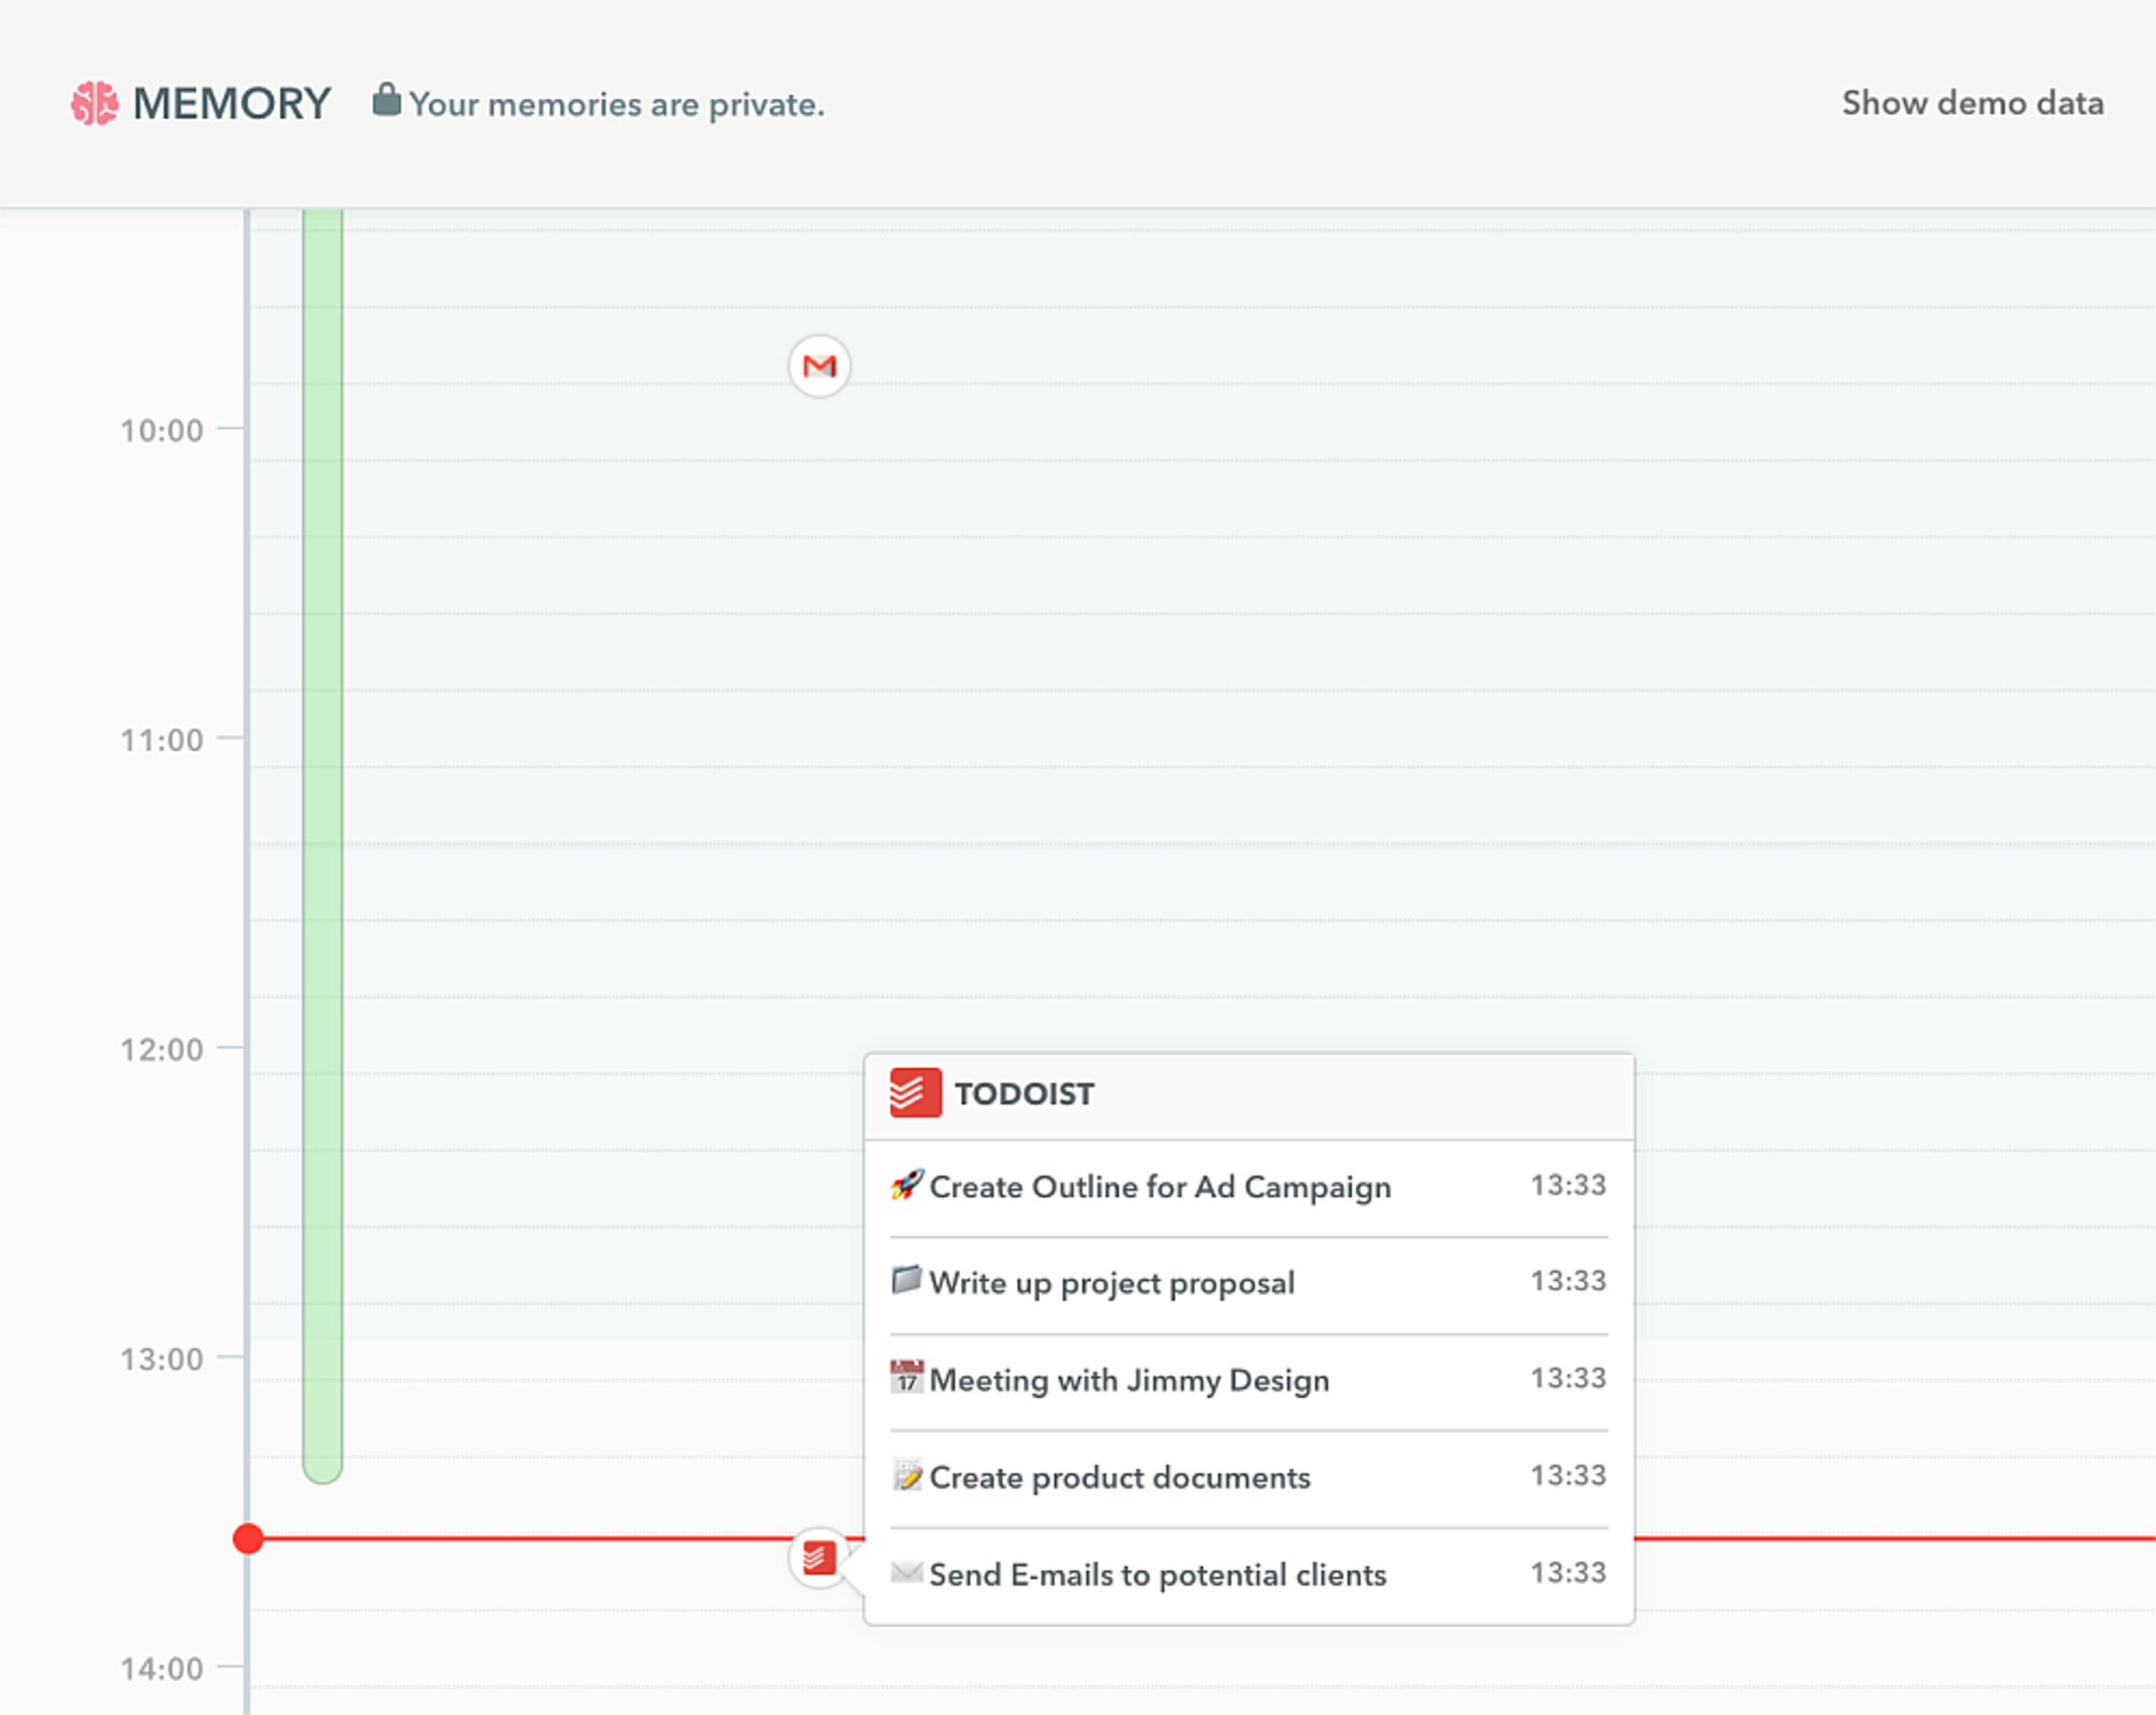The image size is (2156, 1715).
Task: Click the memo emoji on Create product documents
Action: [x=906, y=1475]
